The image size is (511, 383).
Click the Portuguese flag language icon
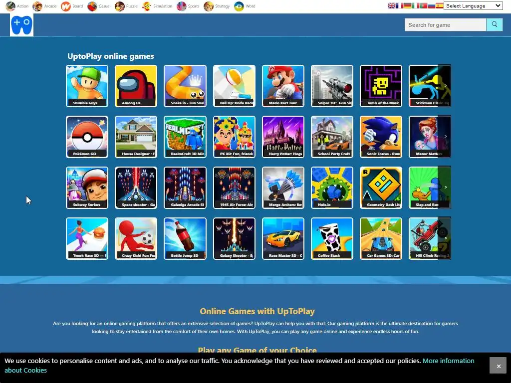(423, 5)
